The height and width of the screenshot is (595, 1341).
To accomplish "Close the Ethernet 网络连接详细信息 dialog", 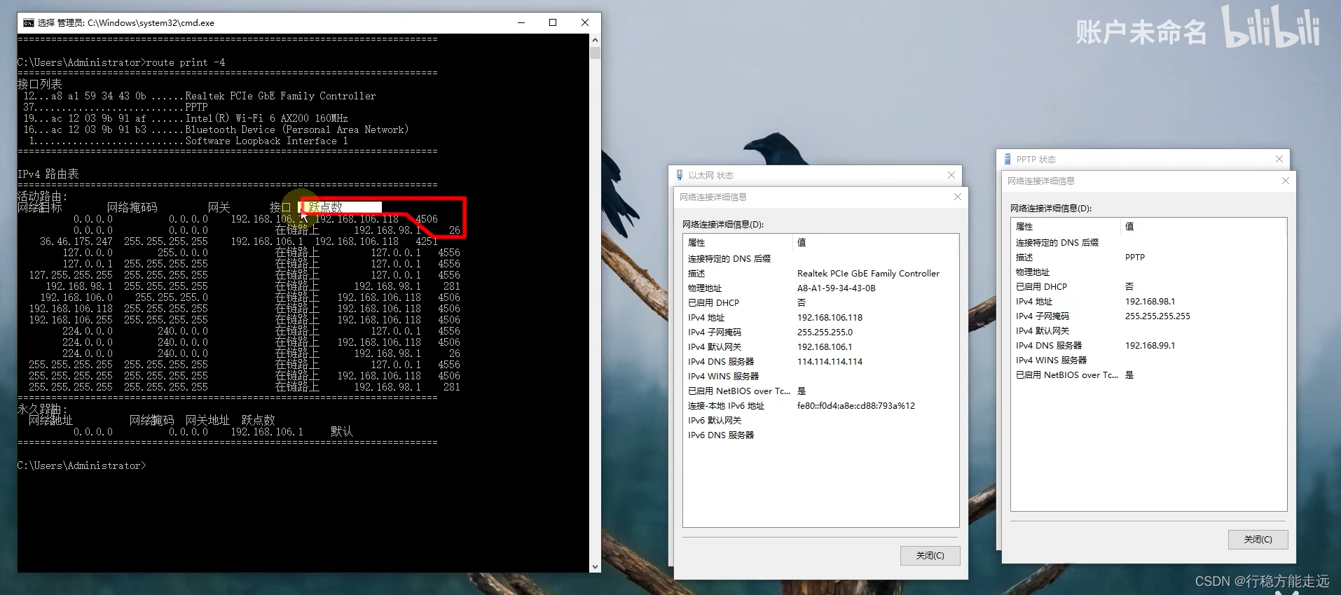I will 957,197.
